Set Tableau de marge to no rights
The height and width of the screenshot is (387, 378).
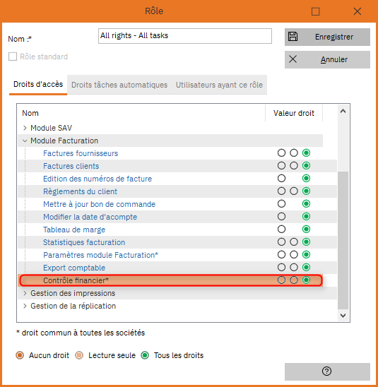(281, 230)
